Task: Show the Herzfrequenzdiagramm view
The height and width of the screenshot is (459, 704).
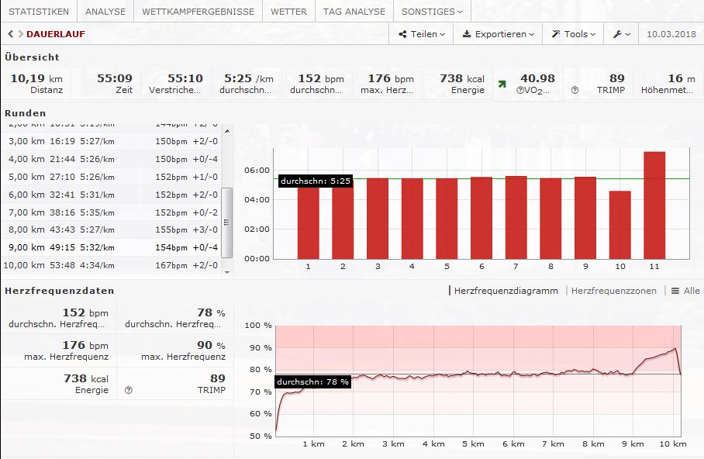Action: click(x=505, y=291)
